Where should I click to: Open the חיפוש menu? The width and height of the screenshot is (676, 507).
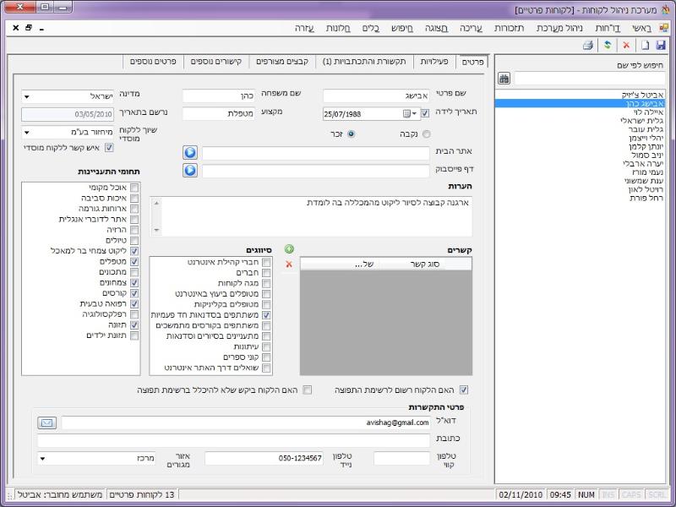tap(402, 29)
